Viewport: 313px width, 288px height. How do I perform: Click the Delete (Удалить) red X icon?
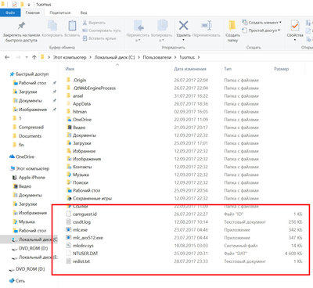183,26
